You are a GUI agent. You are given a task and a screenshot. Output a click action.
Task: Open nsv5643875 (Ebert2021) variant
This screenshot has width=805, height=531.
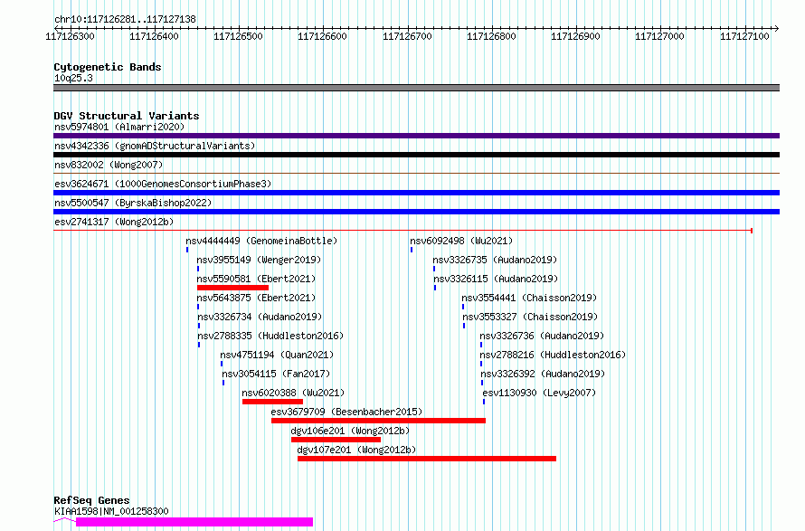[256, 298]
